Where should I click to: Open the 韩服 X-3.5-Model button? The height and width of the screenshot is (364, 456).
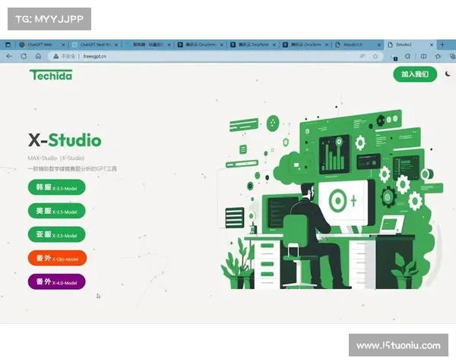[x=57, y=187]
